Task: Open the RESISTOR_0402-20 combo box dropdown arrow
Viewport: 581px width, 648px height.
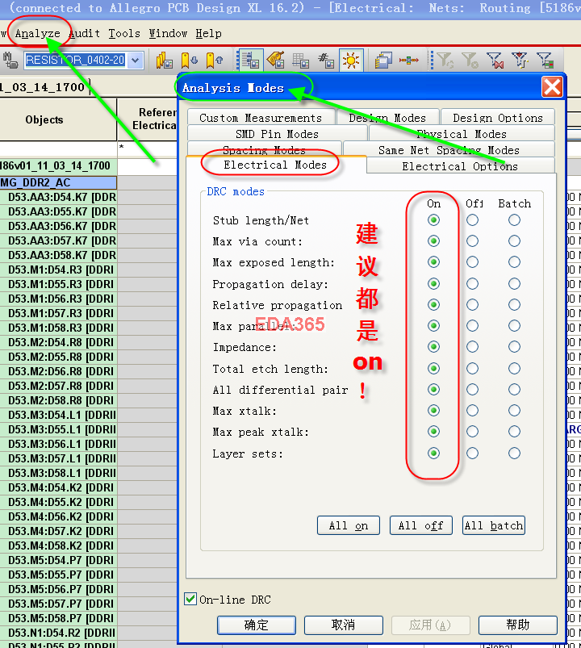Action: tap(135, 61)
